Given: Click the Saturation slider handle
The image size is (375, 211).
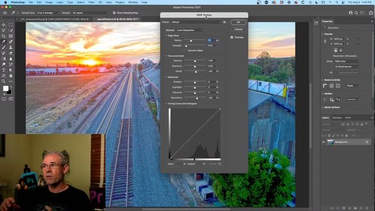Looking at the screenshot, I should click(197, 98).
